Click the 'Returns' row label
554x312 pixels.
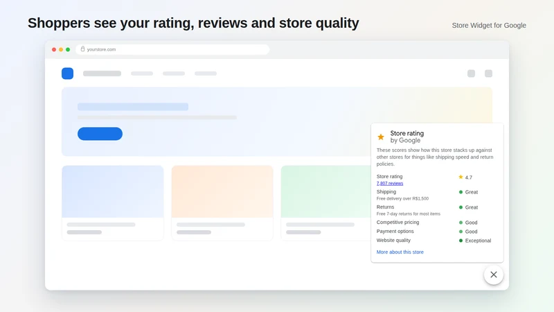(385, 207)
